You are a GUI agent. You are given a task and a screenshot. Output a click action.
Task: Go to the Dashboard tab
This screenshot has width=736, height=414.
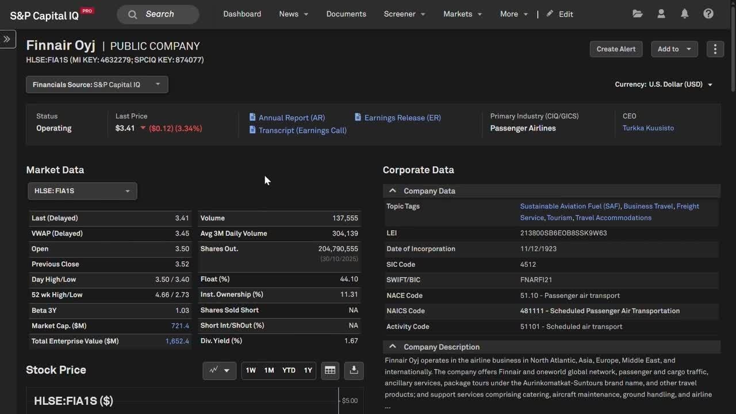click(x=242, y=14)
